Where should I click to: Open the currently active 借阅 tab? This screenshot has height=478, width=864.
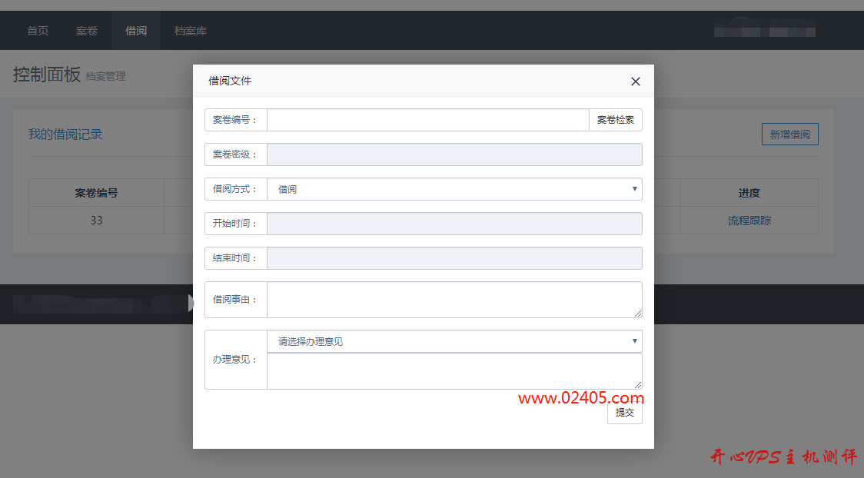(x=136, y=31)
